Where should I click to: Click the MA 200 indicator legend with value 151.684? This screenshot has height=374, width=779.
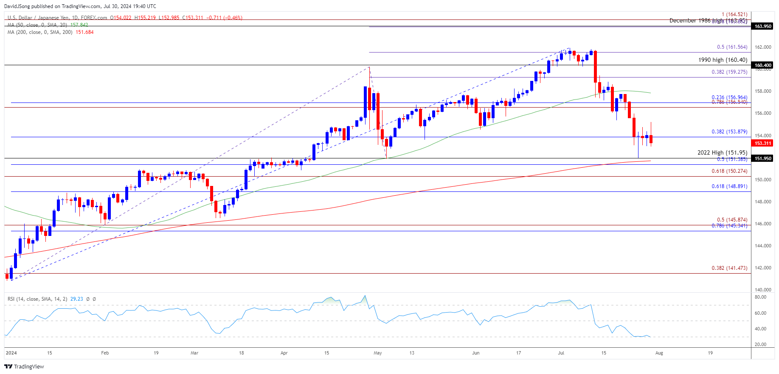[x=51, y=32]
